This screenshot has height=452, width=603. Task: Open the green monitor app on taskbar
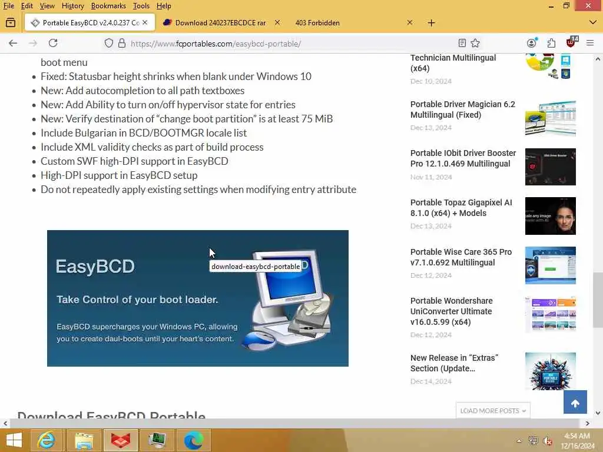pos(157,440)
